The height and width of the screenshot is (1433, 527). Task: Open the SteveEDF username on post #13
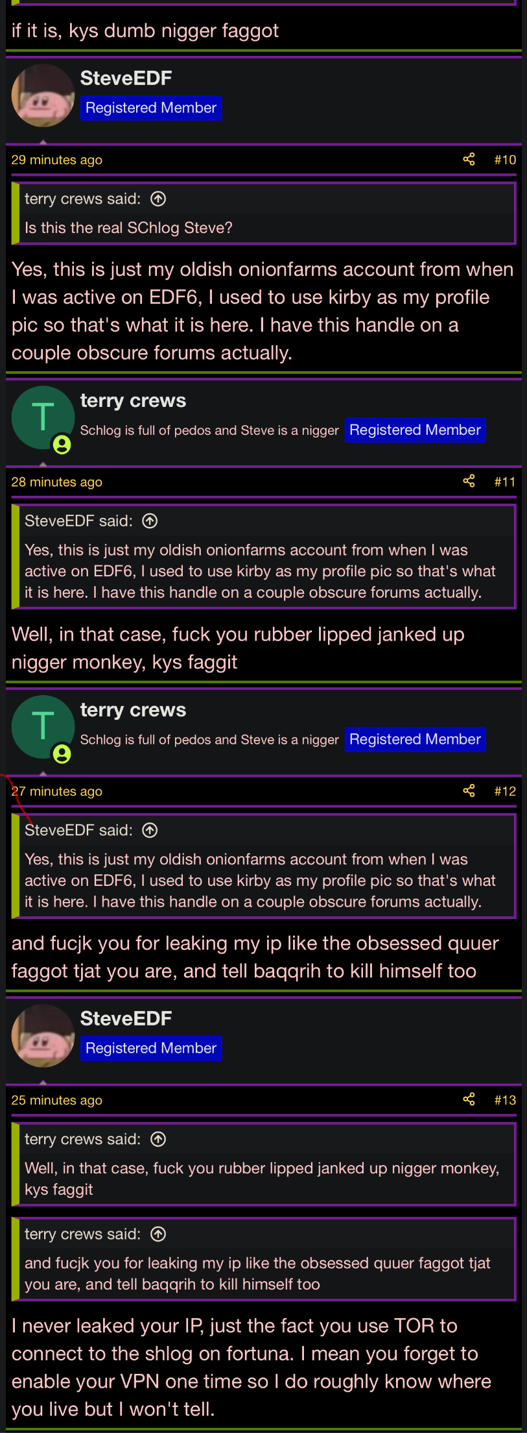(x=126, y=1018)
